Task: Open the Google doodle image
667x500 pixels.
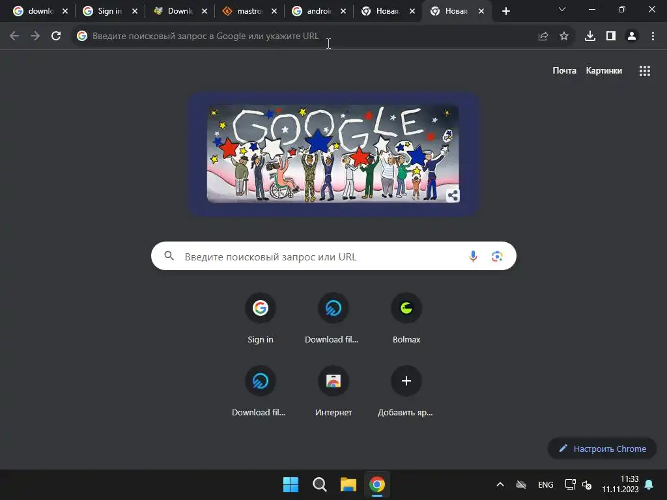Action: [x=333, y=154]
